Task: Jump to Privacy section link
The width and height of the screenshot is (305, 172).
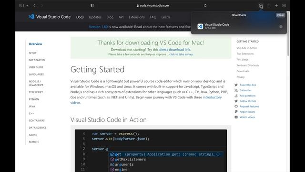Action: pyautogui.click(x=240, y=77)
